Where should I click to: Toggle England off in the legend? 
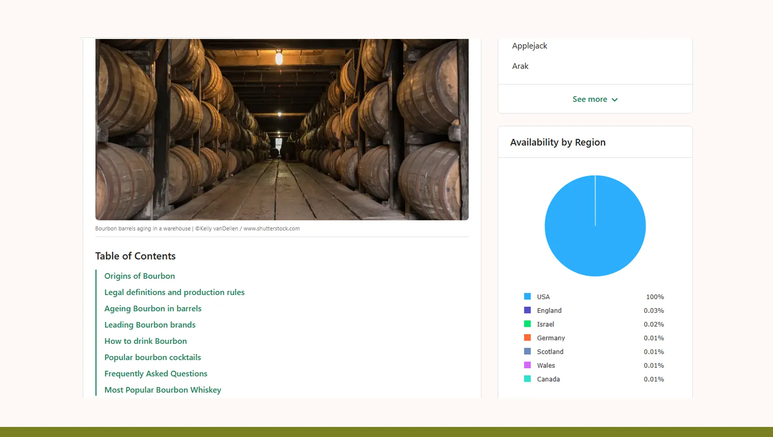click(x=549, y=310)
